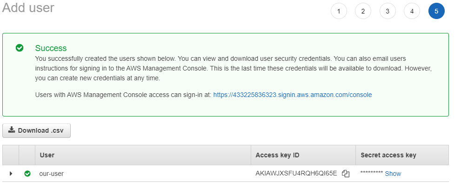
Task: Click the Success heading text
Action: click(51, 48)
